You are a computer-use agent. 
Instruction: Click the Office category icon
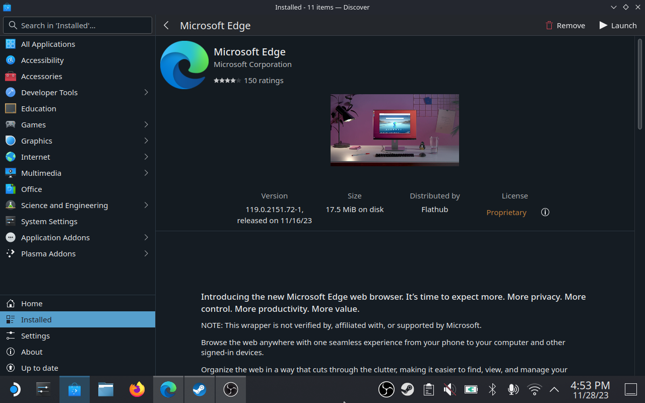[11, 189]
